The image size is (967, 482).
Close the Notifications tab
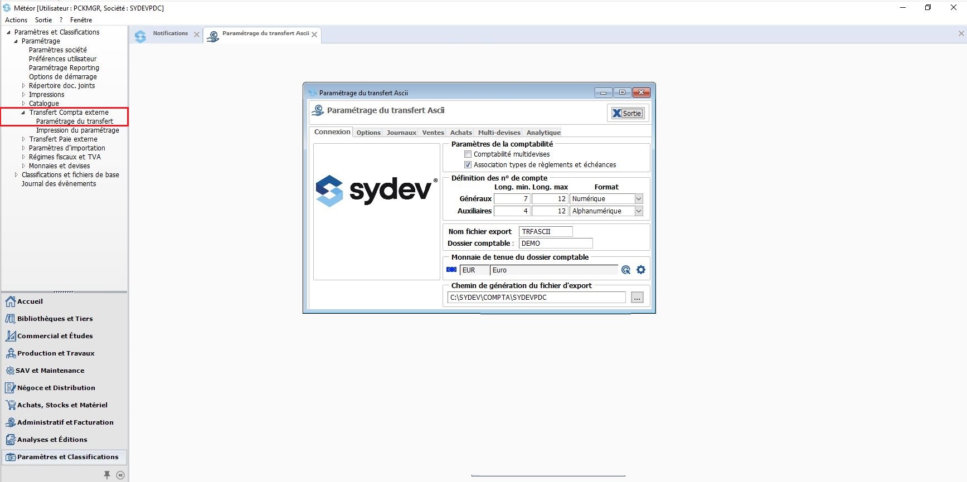(197, 35)
